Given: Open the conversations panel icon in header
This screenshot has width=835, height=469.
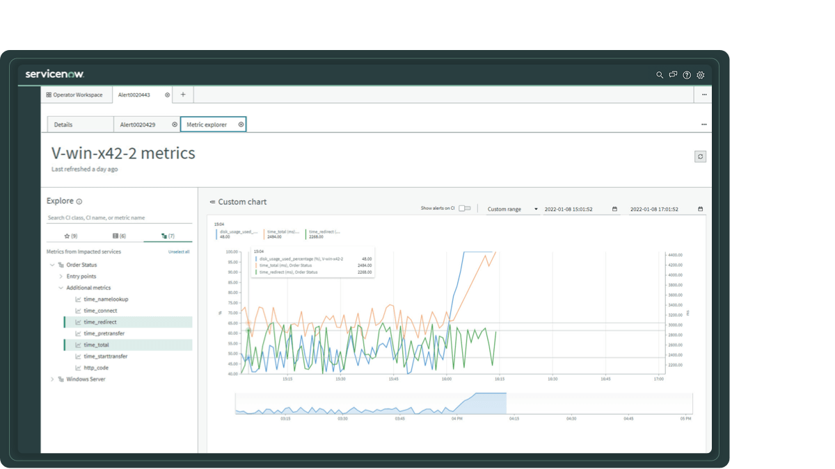Looking at the screenshot, I should point(673,74).
